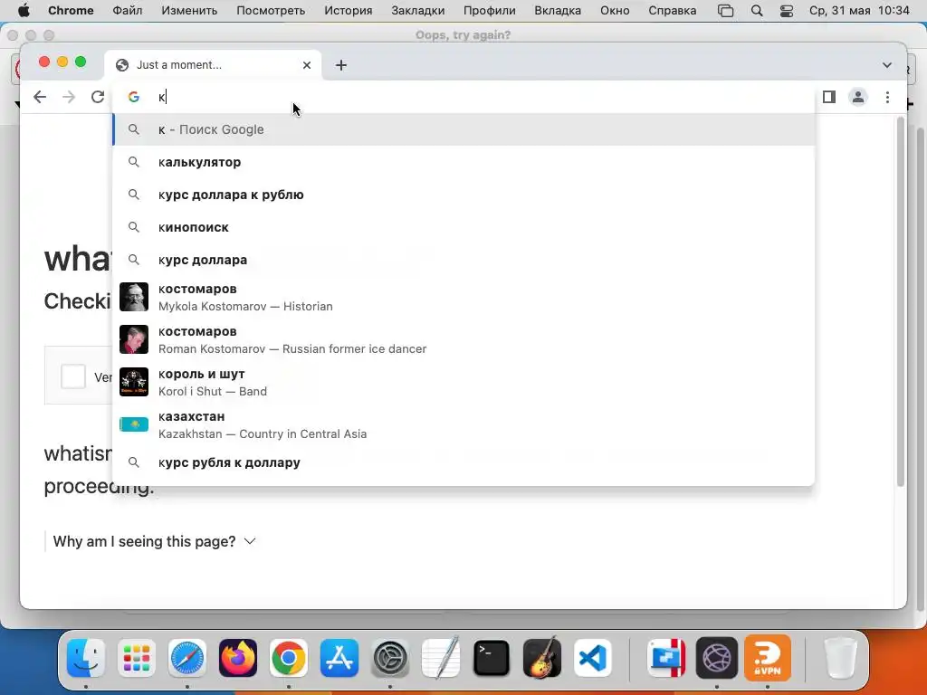The height and width of the screenshot is (695, 927).
Task: Select Roman Kostomarov ice dancer suggestion
Action: point(463,340)
